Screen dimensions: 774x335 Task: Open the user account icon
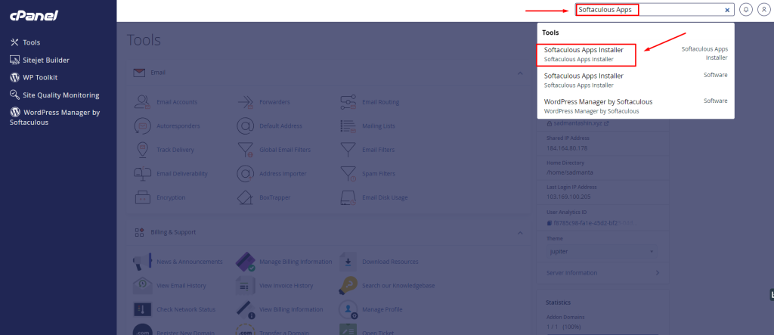pyautogui.click(x=763, y=9)
